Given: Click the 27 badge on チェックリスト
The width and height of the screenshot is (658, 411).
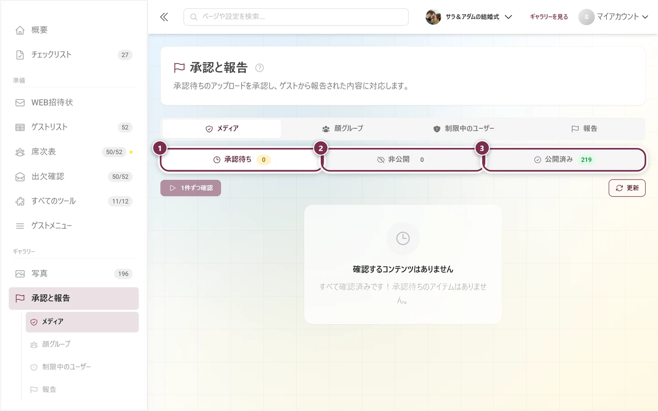Looking at the screenshot, I should click(x=125, y=55).
